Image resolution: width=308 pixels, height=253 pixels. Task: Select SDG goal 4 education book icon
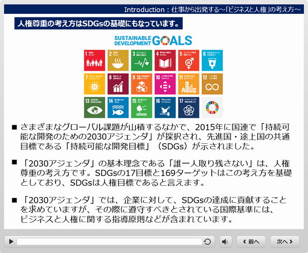(165, 61)
